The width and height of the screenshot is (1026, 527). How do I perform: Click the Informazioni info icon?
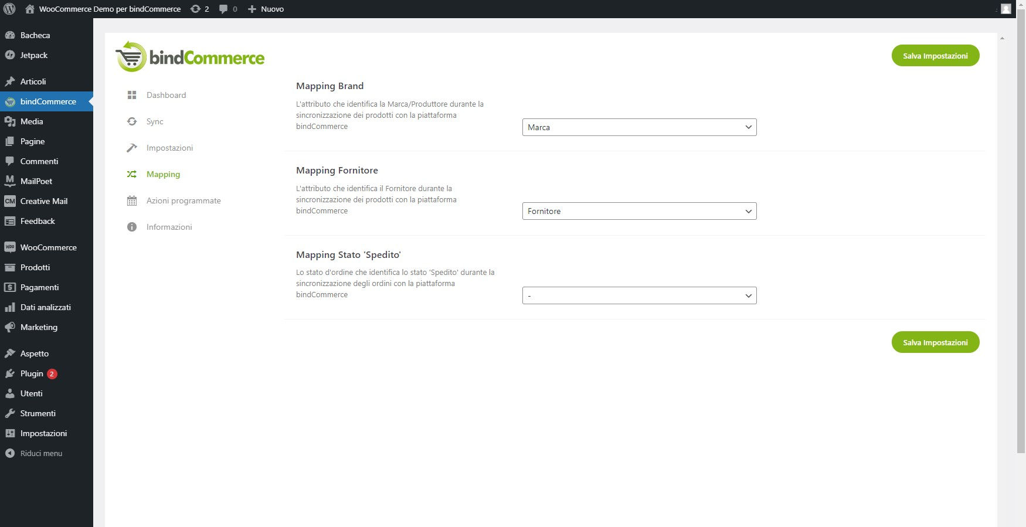[x=132, y=227]
